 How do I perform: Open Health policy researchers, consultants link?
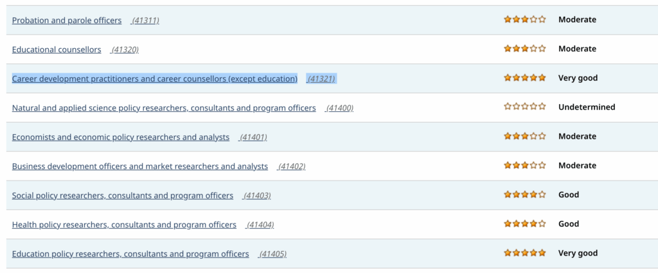tap(124, 225)
